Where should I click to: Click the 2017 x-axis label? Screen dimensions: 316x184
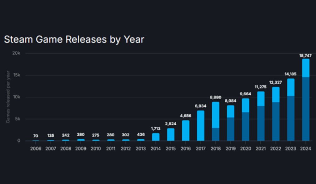(201, 149)
